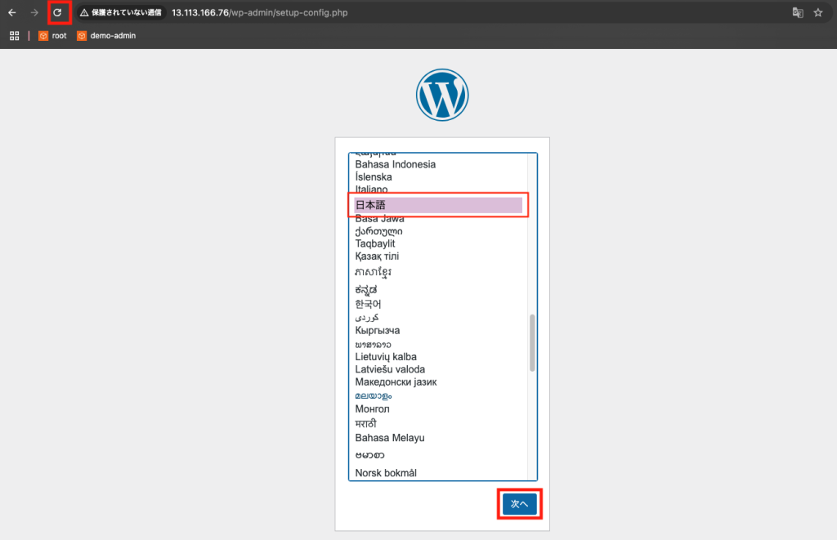Select ភាសាខ្មែរ language
Image resolution: width=837 pixels, height=540 pixels.
438,272
